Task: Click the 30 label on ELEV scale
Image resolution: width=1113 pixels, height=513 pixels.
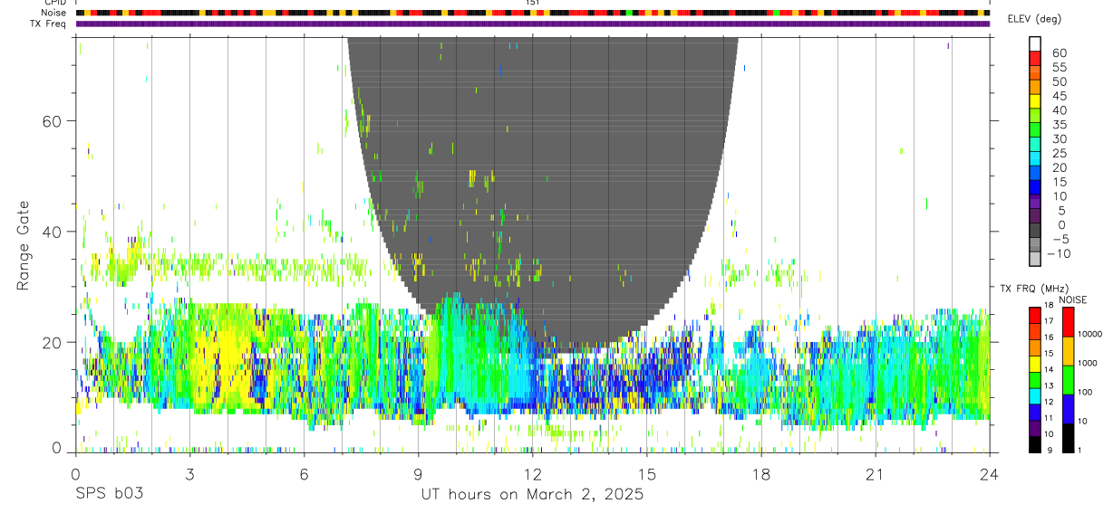Action: click(1059, 138)
